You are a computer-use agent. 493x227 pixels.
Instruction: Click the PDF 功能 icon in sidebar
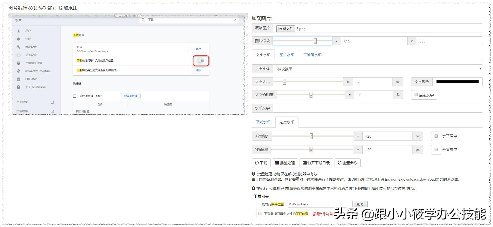18,79
